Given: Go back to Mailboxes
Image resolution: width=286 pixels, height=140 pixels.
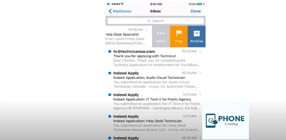Looking at the screenshot, I should (120, 11).
